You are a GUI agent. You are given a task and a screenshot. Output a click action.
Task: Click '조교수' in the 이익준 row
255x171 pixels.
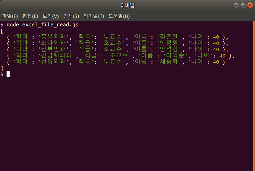pos(119,55)
